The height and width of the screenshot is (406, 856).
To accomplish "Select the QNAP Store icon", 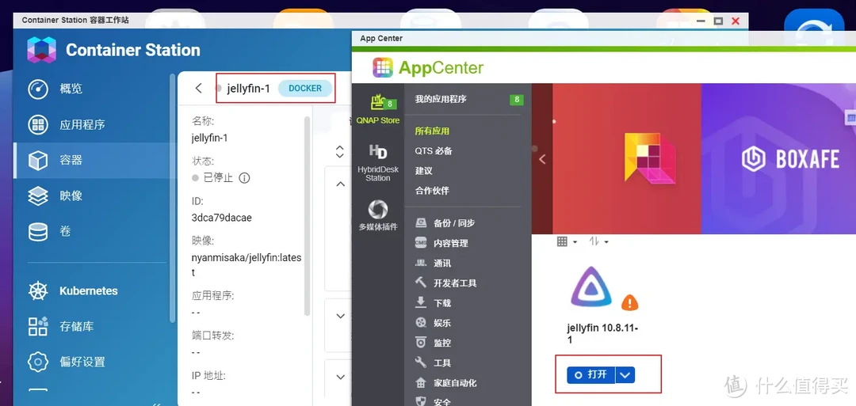I will point(378,102).
